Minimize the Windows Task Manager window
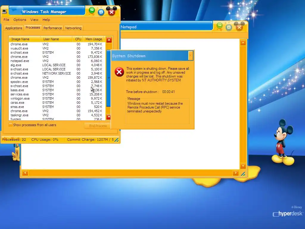This screenshot has height=229, width=305. click(92, 10)
